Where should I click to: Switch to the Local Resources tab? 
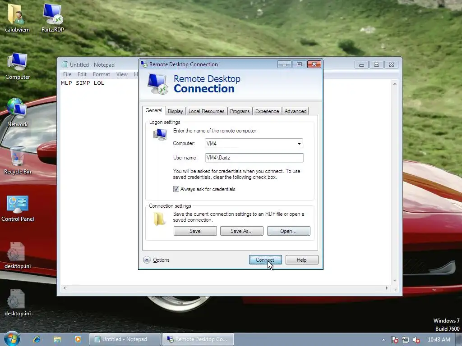207,111
